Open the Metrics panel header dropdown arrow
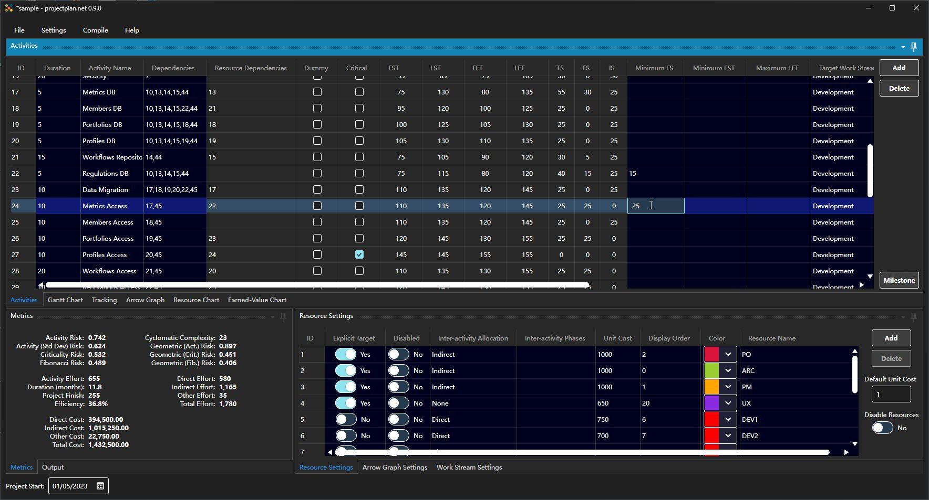The height and width of the screenshot is (500, 929). click(x=273, y=317)
